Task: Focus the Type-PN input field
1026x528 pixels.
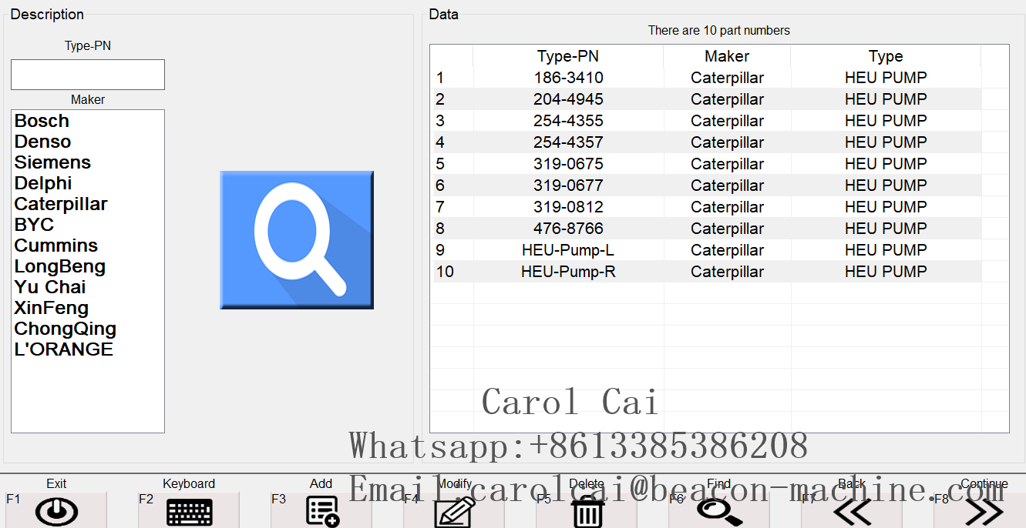Action: 88,75
